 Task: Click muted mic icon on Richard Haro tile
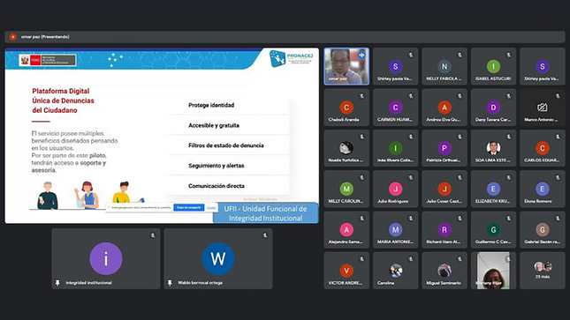[460, 219]
